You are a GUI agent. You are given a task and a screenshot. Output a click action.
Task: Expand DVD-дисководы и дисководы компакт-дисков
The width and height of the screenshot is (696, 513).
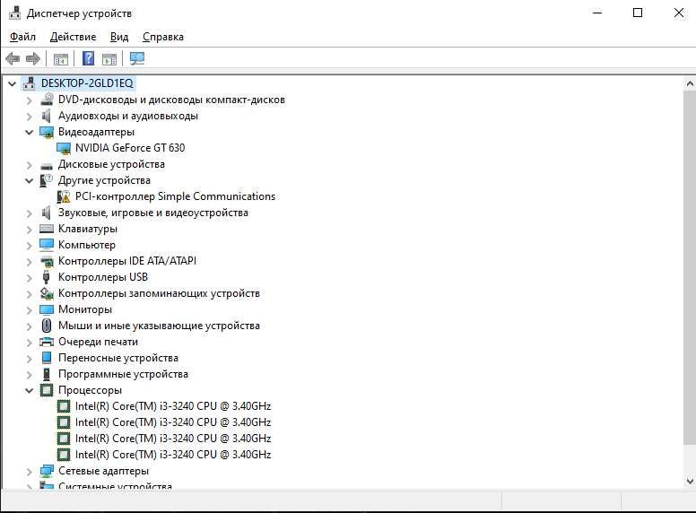coord(30,100)
